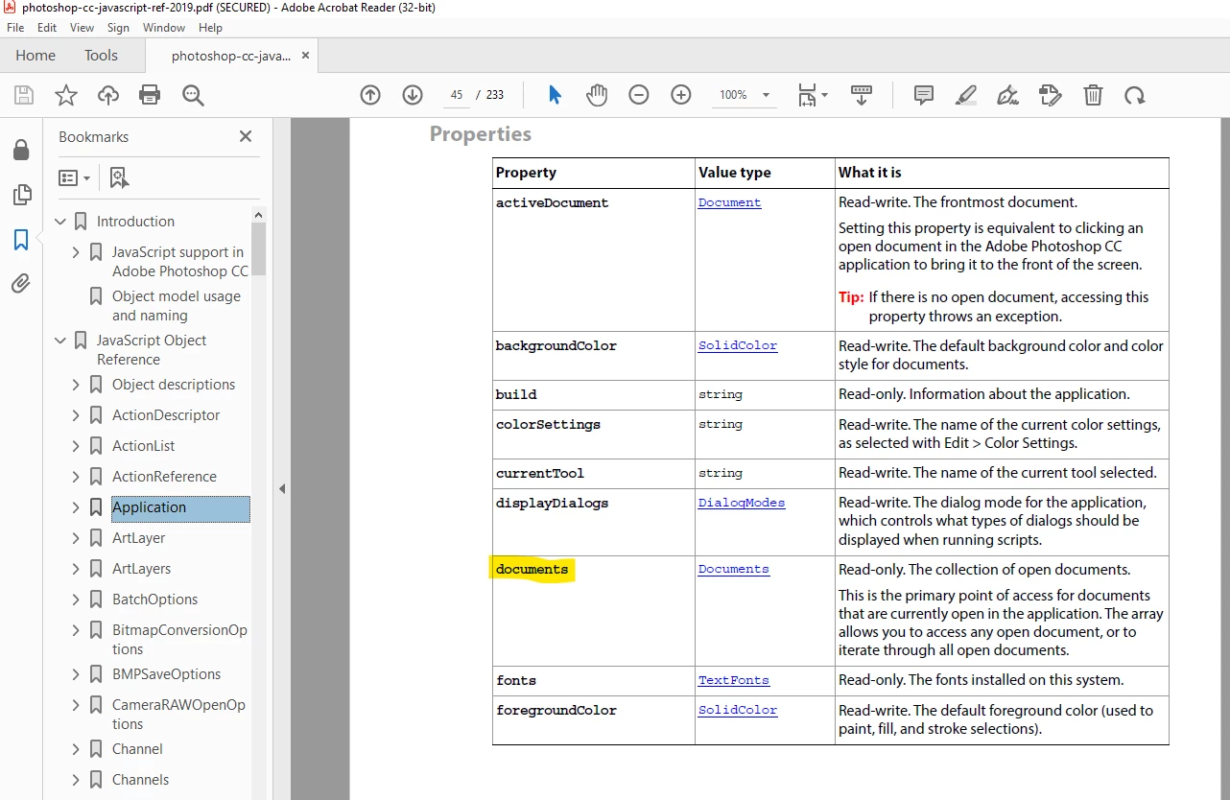Go to next page arrow icon
Viewport: 1230px width, 800px height.
pyautogui.click(x=413, y=95)
